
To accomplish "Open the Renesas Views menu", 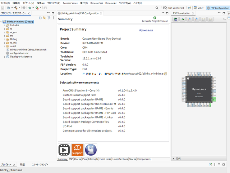I will [x=70, y=3].
